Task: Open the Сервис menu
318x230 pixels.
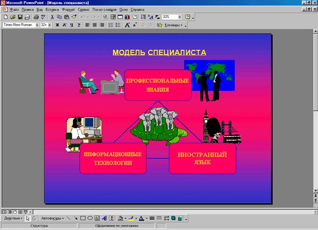Action: point(84,9)
